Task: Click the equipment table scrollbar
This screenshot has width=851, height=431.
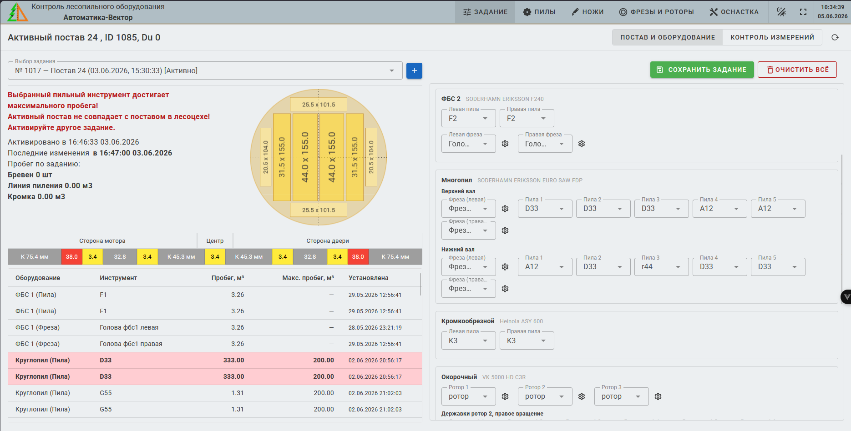Action: pos(421,285)
